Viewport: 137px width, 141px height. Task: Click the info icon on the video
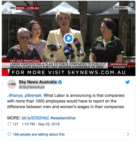click(132, 5)
